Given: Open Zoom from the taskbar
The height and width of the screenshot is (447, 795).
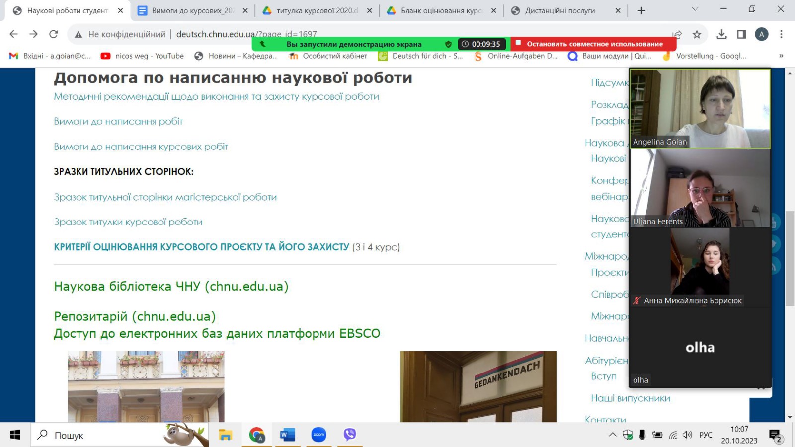Looking at the screenshot, I should [x=318, y=435].
